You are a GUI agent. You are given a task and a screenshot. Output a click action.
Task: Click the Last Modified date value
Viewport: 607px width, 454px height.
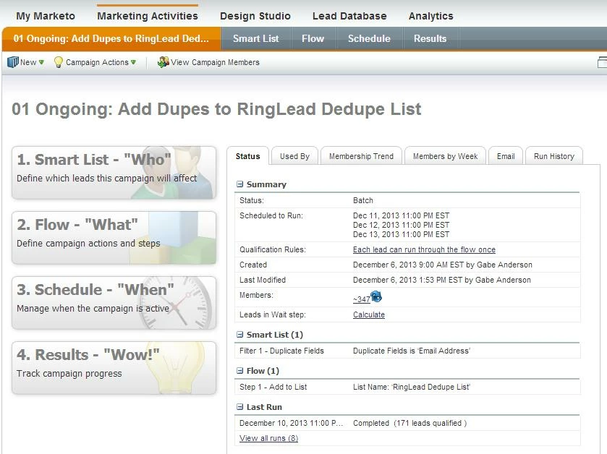442,280
